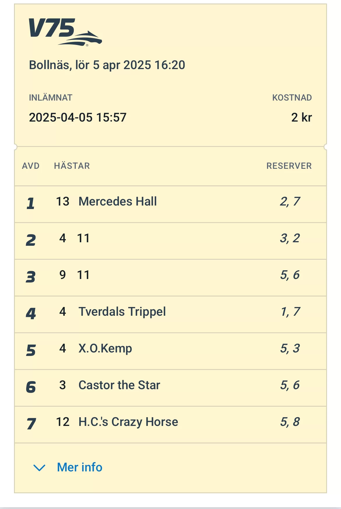Select race number 2 icon
Screen dimensions: 341x509
tap(31, 240)
